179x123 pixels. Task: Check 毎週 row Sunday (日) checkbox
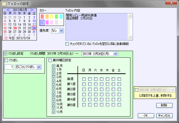click(x=84, y=79)
